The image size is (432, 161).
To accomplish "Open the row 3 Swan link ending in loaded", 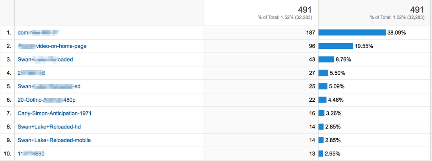I will (x=45, y=60).
